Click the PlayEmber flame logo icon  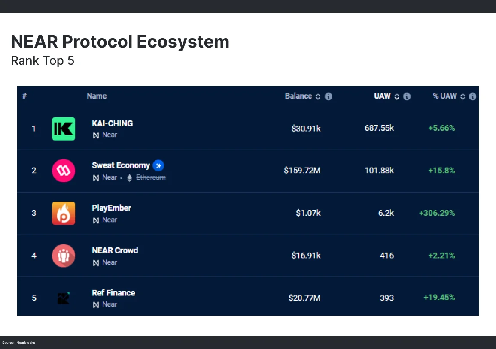[x=64, y=213]
